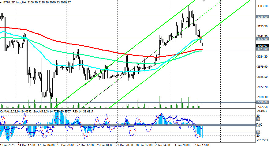Select the 3073.00 horizontal level label
269x148 pixels.
pos(262,49)
